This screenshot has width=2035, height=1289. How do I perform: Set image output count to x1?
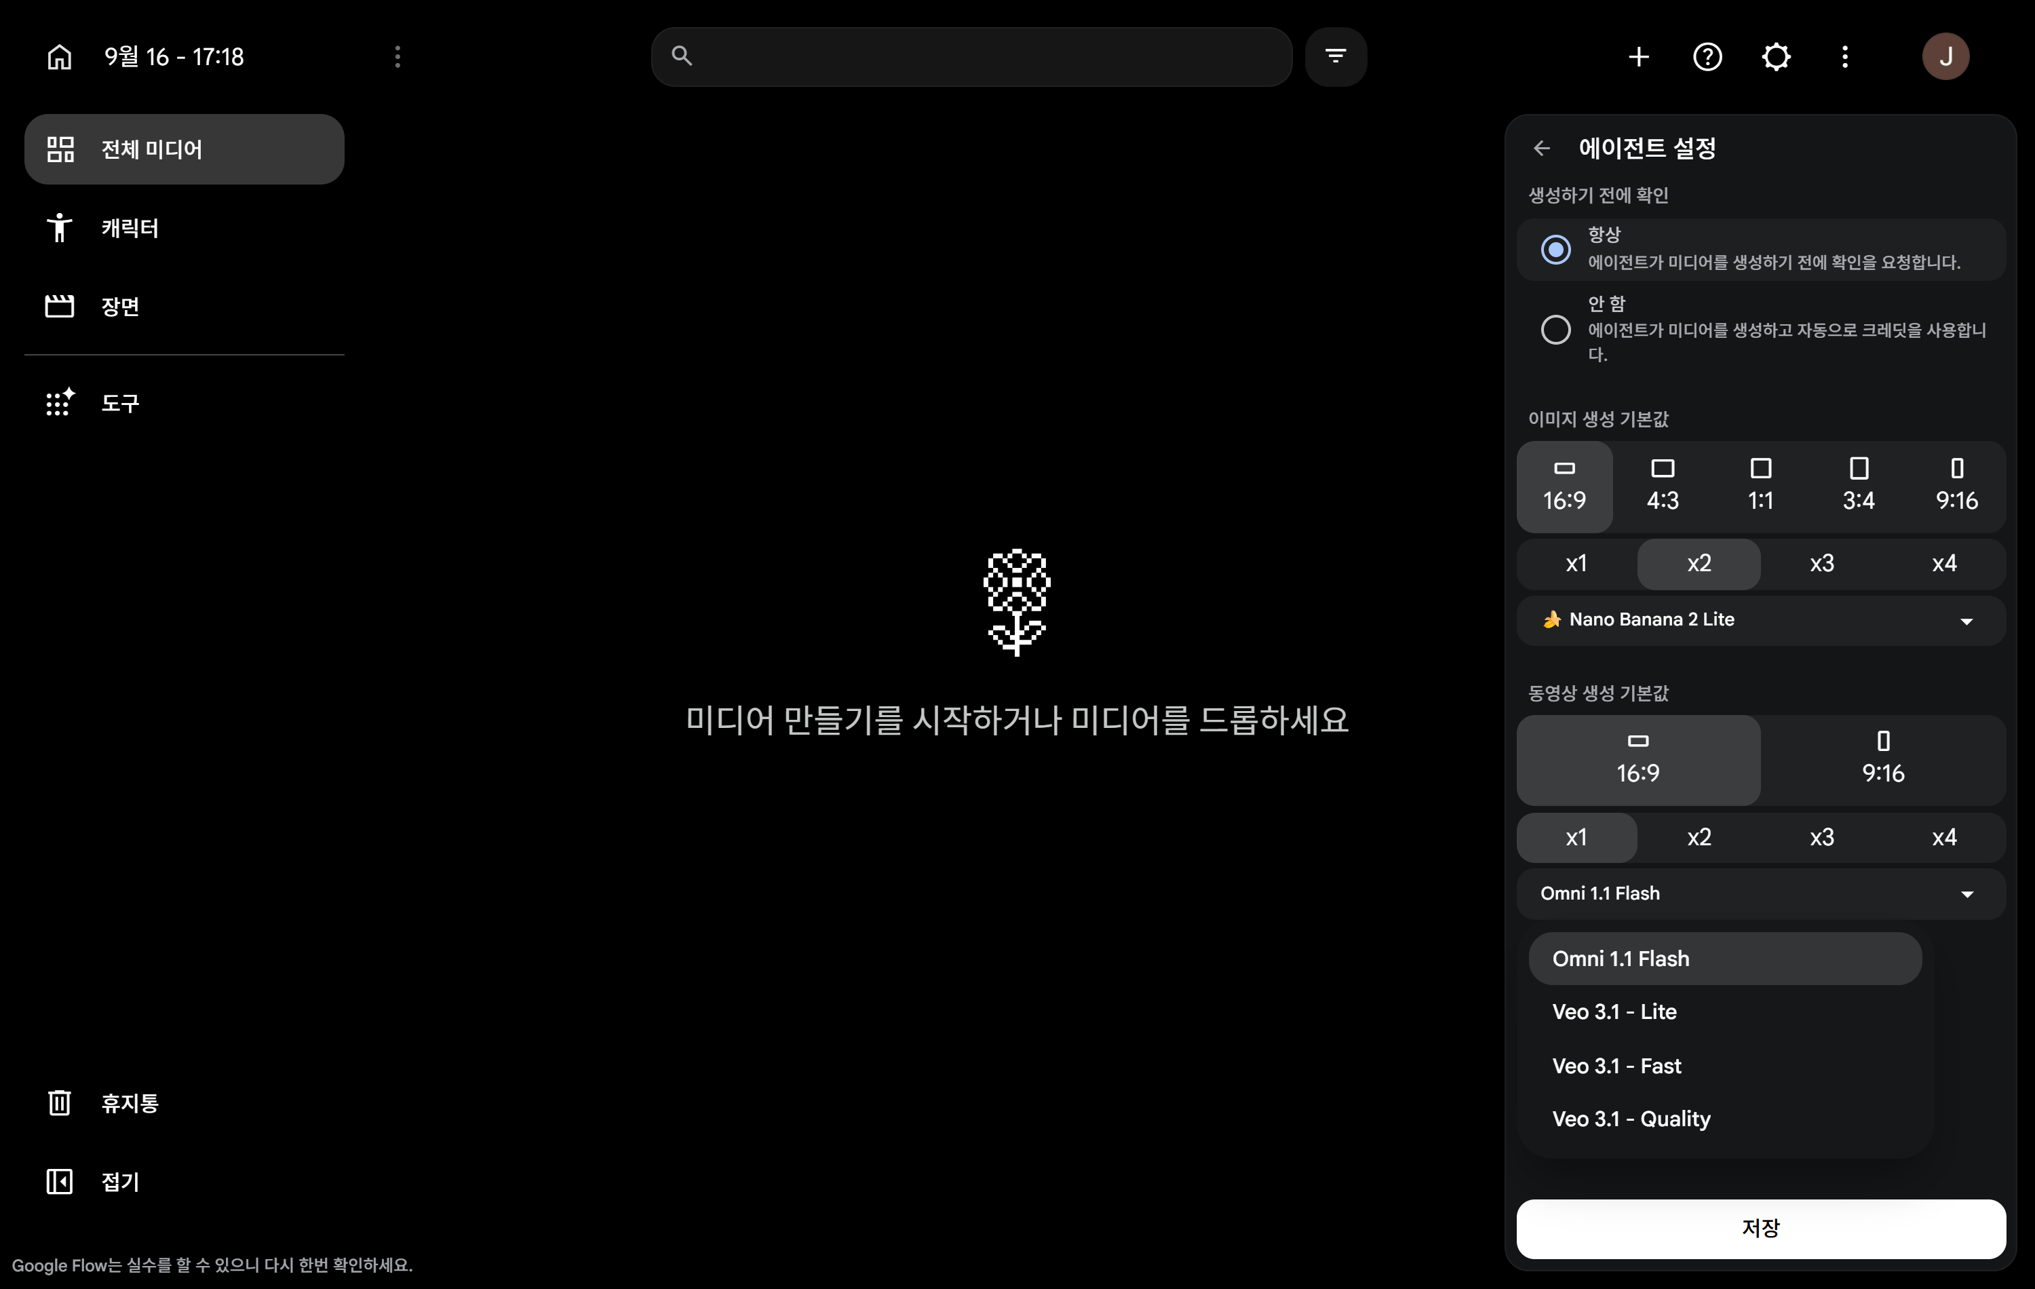tap(1576, 564)
